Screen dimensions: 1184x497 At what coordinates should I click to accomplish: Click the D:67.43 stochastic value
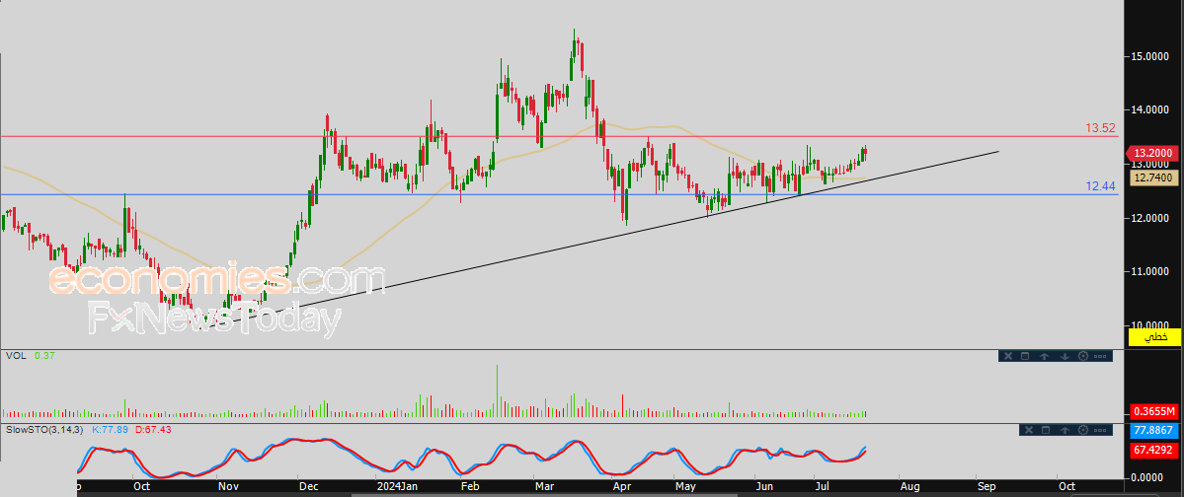(x=152, y=429)
